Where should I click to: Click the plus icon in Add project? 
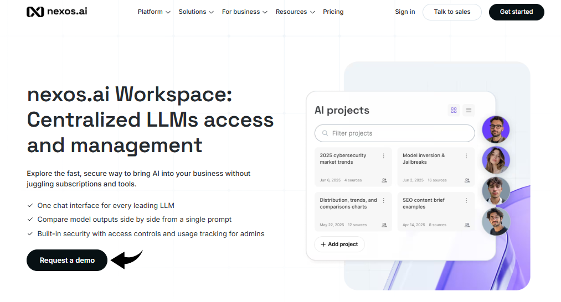(323, 244)
